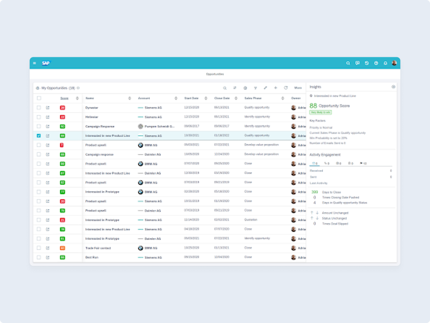Open the Pumpen Schmidt account link
The image size is (430, 323).
(159, 126)
